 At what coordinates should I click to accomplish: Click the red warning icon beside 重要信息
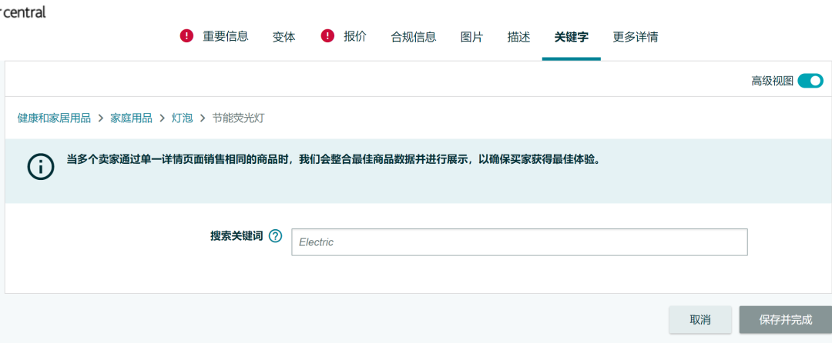click(x=186, y=36)
